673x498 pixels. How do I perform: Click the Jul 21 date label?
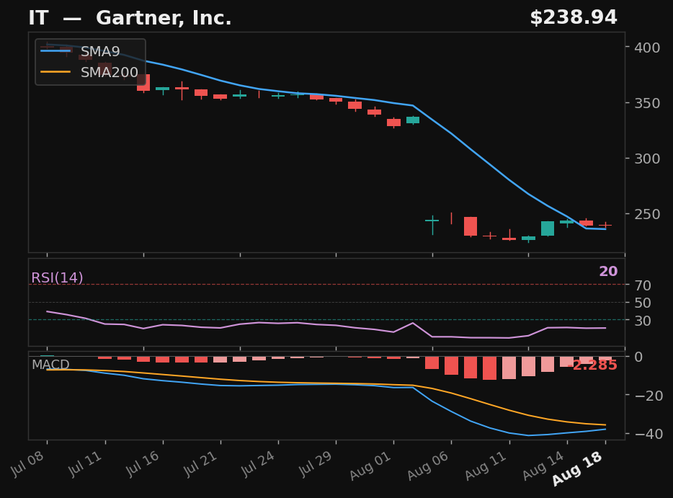[x=200, y=464]
